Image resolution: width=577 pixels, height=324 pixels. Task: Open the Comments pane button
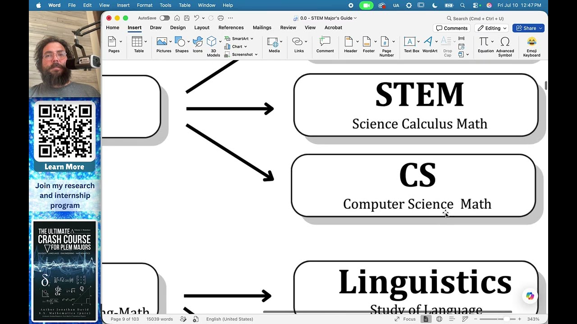click(452, 28)
